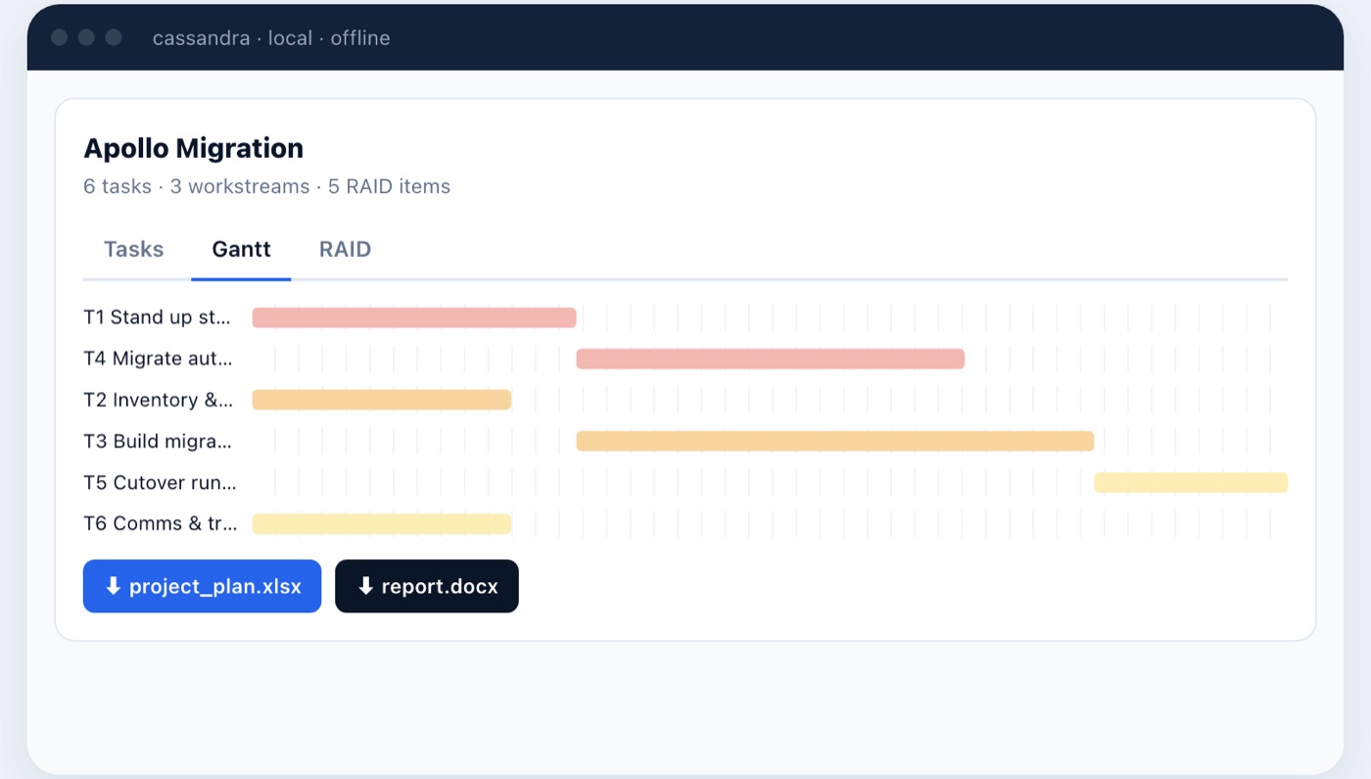This screenshot has height=779, width=1371.
Task: Click the tasks and workstreams summary line
Action: pyautogui.click(x=267, y=186)
